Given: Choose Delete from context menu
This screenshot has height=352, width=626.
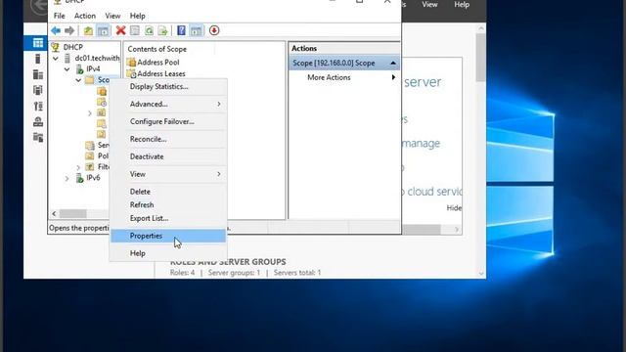Looking at the screenshot, I should tap(168, 192).
